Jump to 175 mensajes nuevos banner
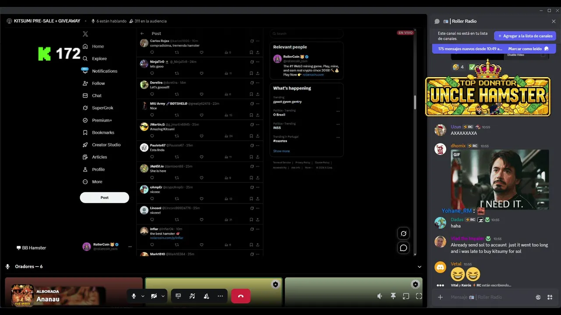 click(470, 49)
